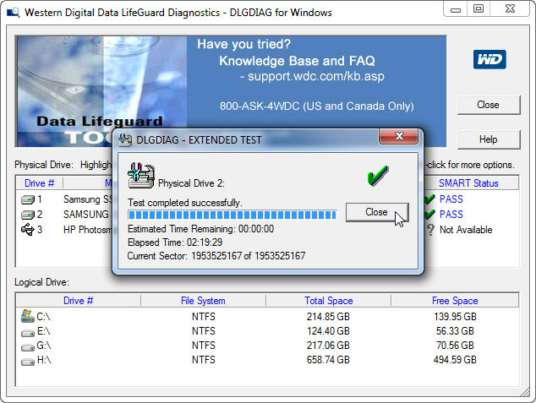Click the green check next to first PASS
Viewport: 536px width, 403px height.
[429, 199]
